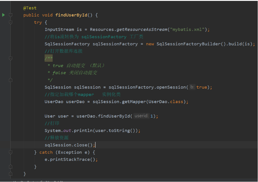Click the @Test annotation
This screenshot has width=258, height=182.
pos(30,8)
